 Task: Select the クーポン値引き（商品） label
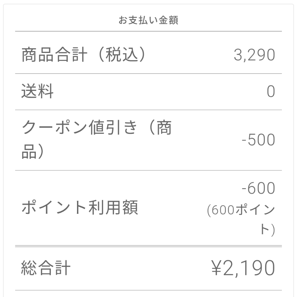pos(97,140)
